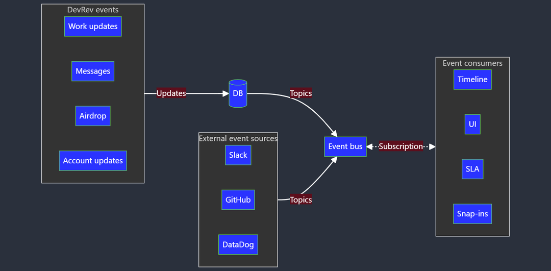This screenshot has height=271, width=551.
Task: Click the UI node
Action: (x=472, y=124)
